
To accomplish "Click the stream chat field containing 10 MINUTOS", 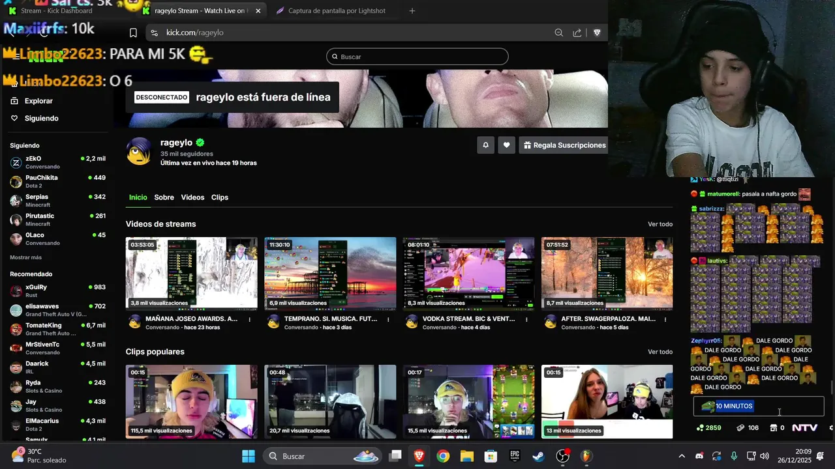I will (759, 406).
